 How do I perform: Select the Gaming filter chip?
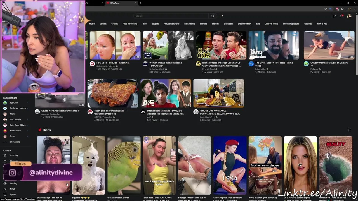103,24
